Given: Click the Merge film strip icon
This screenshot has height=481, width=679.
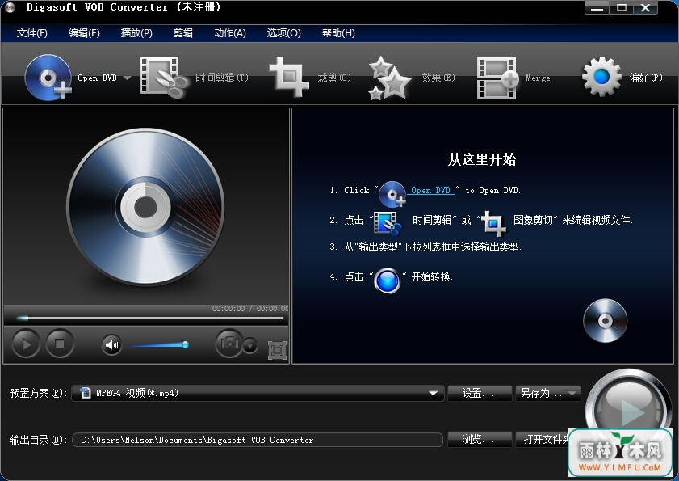Looking at the screenshot, I should pyautogui.click(x=497, y=78).
